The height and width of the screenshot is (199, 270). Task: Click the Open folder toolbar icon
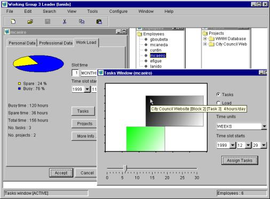coord(30,21)
